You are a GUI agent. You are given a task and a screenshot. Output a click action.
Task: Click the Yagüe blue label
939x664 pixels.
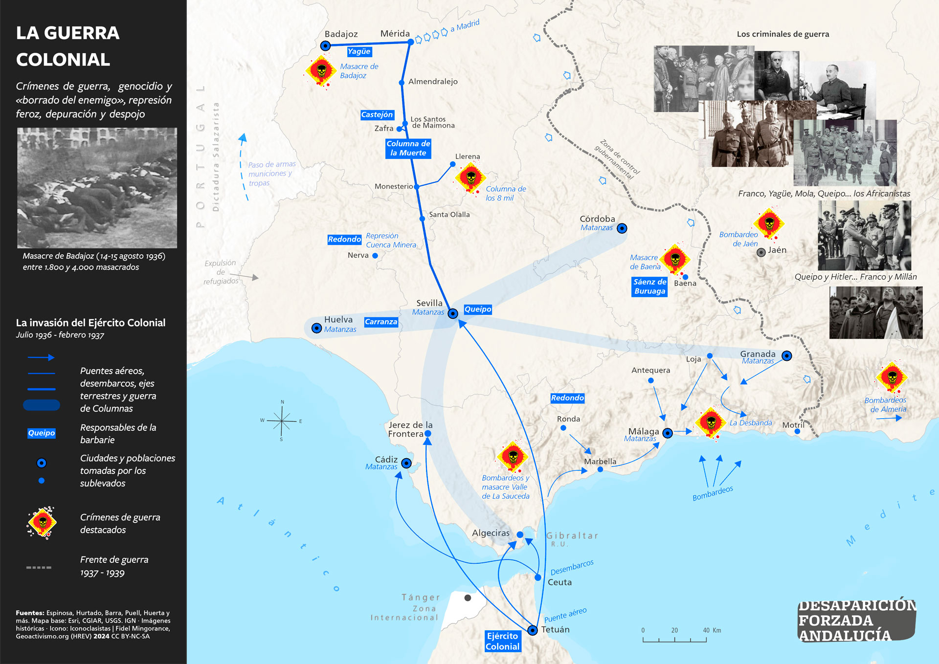coord(359,51)
